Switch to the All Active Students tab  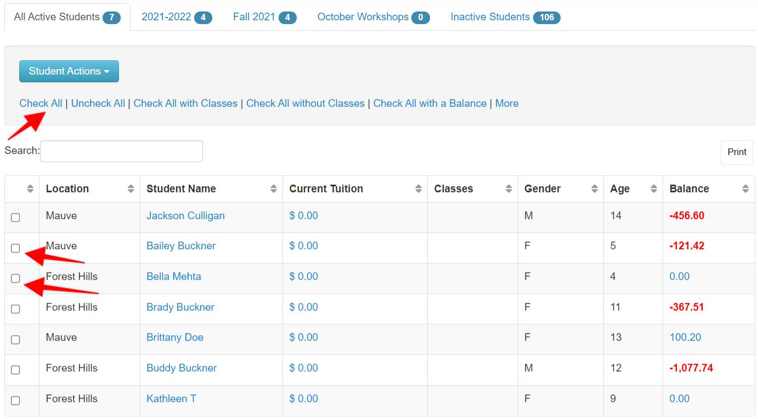point(67,17)
